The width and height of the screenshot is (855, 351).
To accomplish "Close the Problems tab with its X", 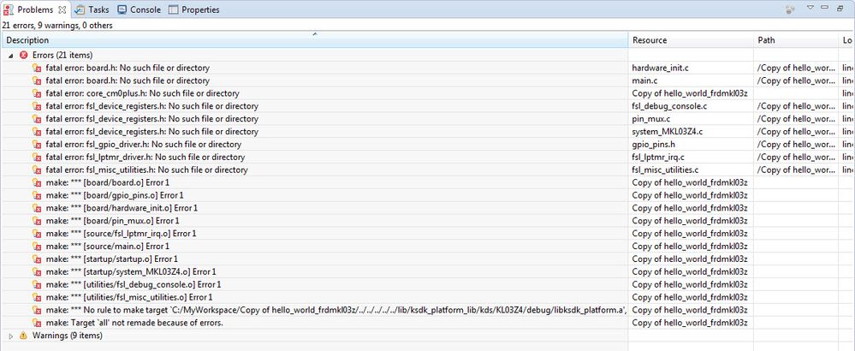I will 62,9.
